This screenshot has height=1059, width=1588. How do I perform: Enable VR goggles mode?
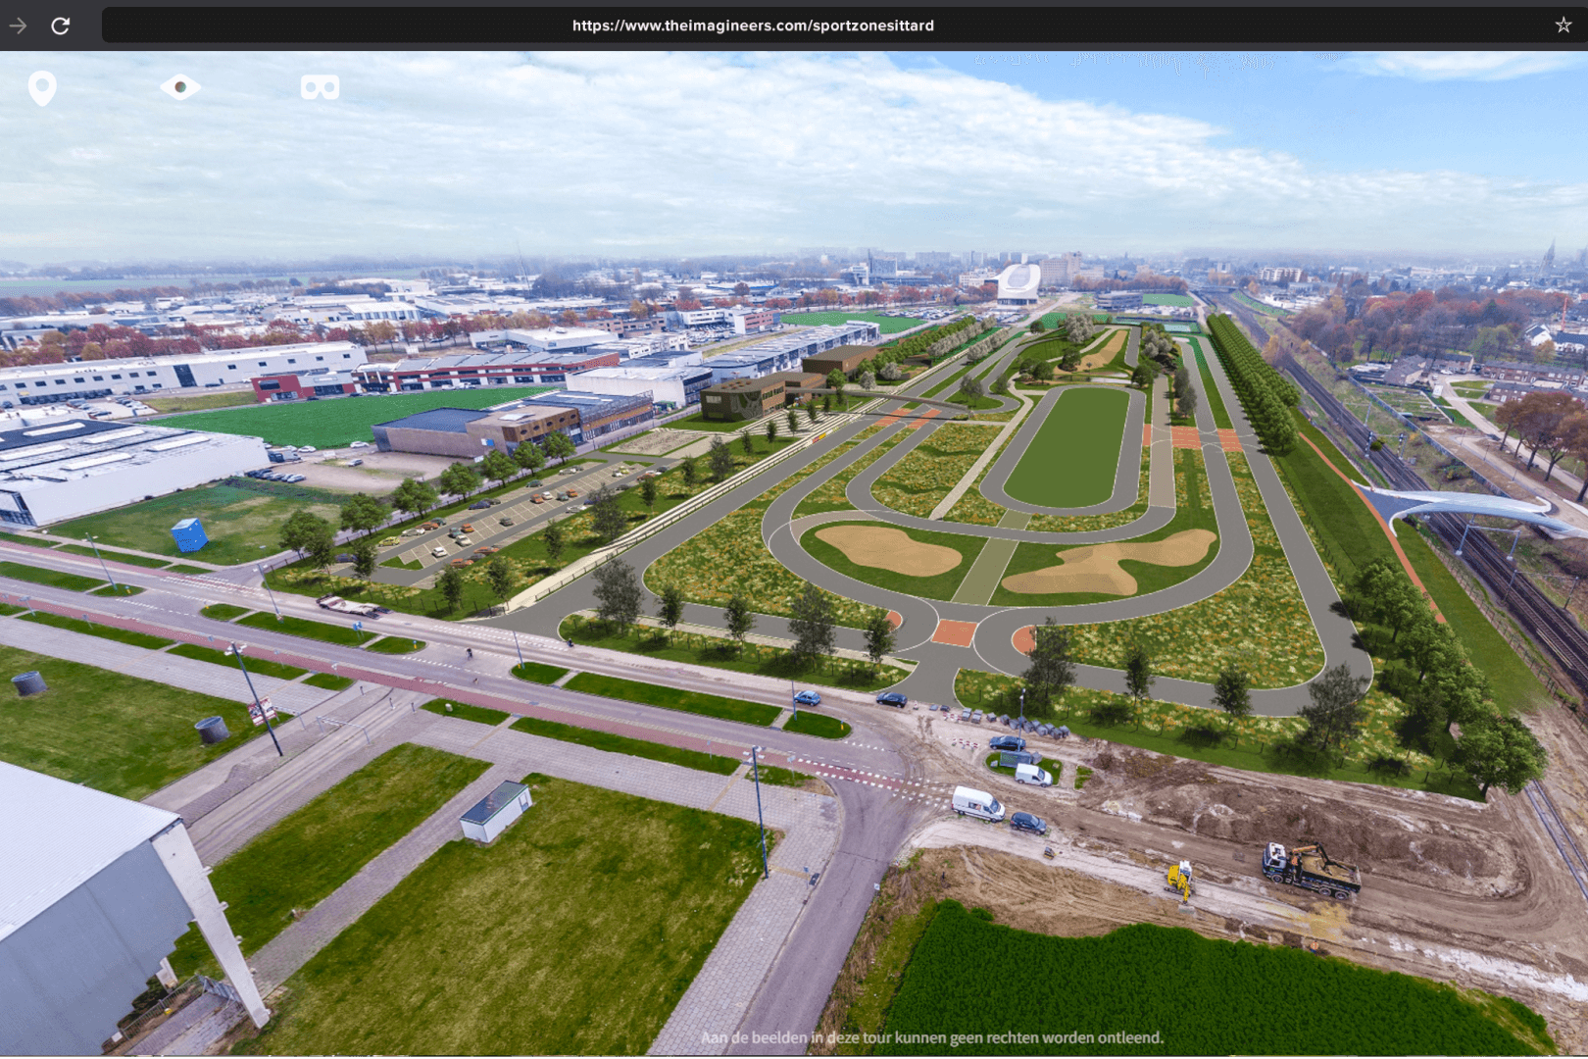tap(320, 88)
